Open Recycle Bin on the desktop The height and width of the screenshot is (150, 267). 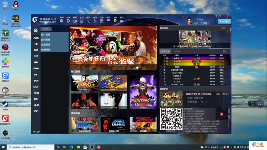click(5, 5)
